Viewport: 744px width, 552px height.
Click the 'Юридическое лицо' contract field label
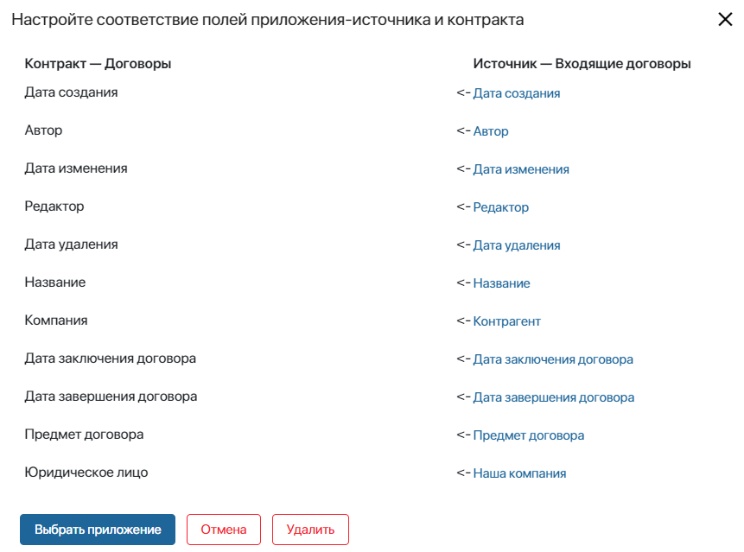[x=86, y=473]
